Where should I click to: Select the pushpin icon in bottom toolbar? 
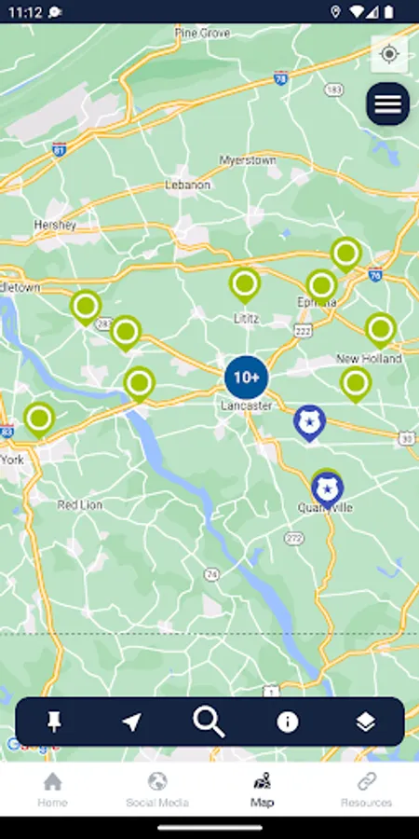(x=54, y=722)
